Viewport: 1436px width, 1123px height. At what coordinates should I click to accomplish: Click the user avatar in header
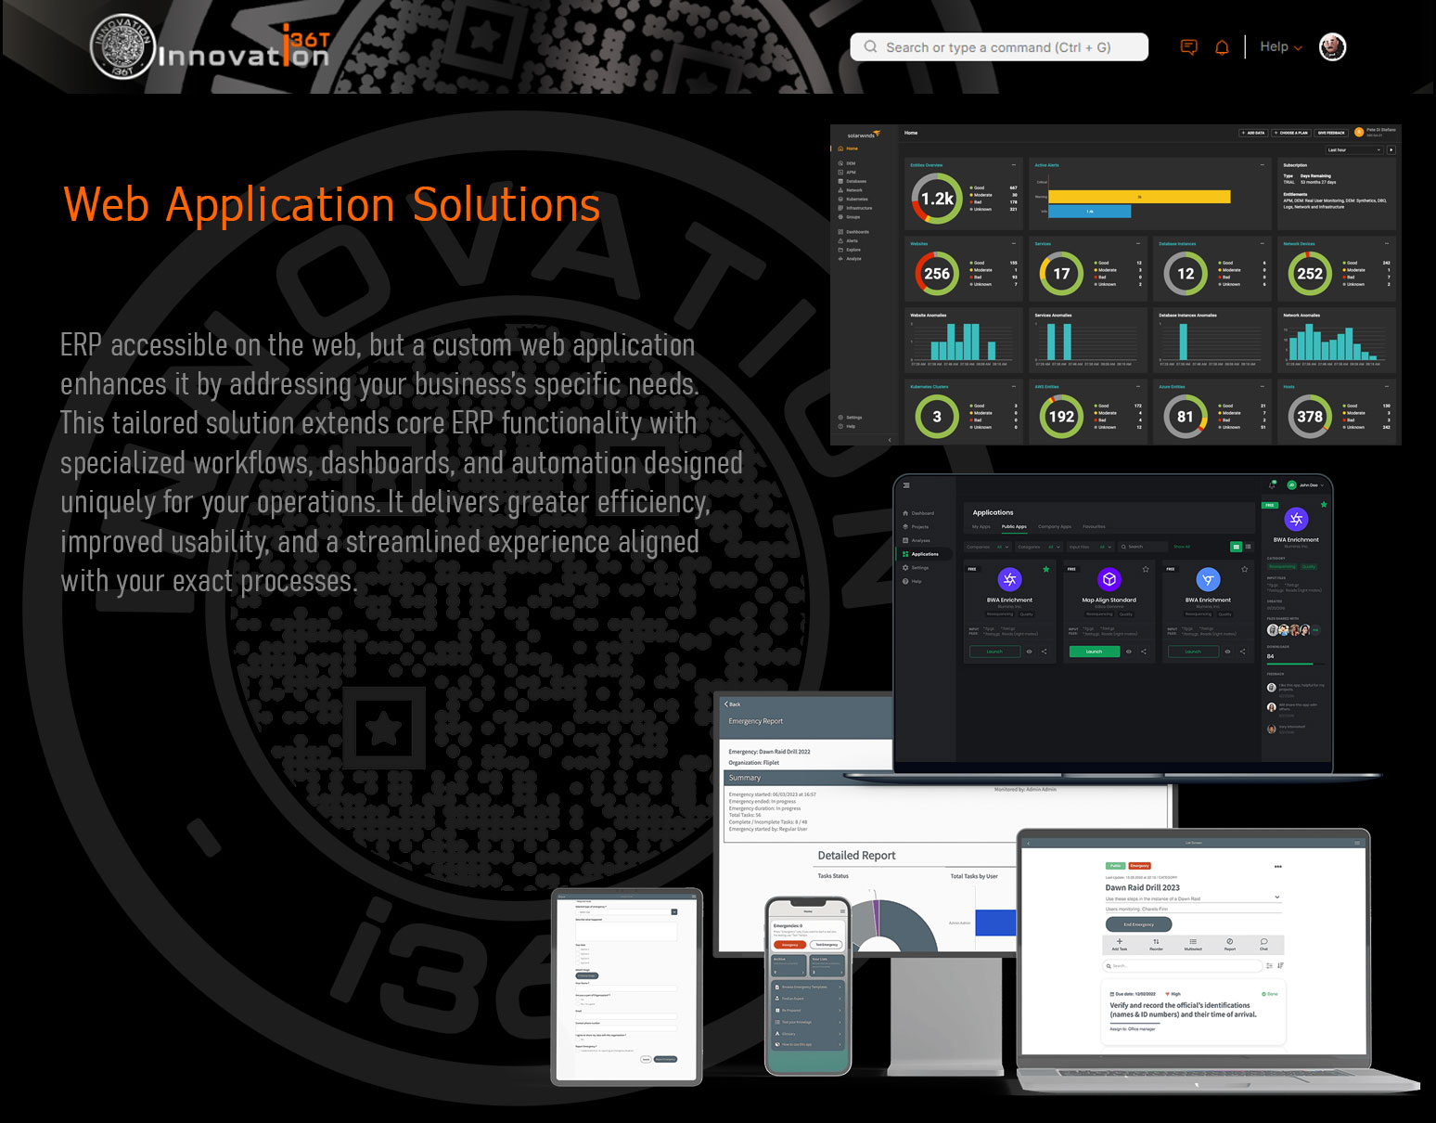1332,47
